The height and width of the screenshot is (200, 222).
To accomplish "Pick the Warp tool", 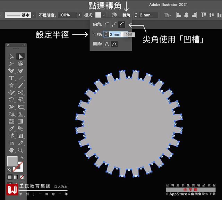I will 11,107.
